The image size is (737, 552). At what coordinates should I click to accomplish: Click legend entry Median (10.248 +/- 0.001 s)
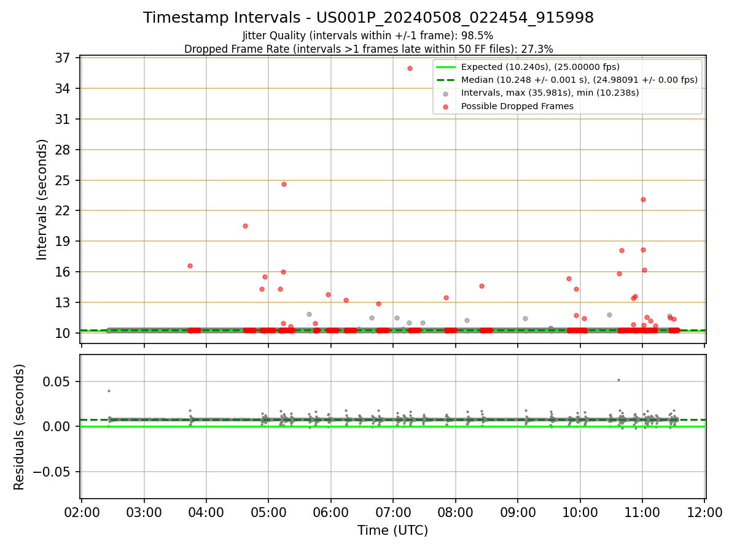[579, 80]
